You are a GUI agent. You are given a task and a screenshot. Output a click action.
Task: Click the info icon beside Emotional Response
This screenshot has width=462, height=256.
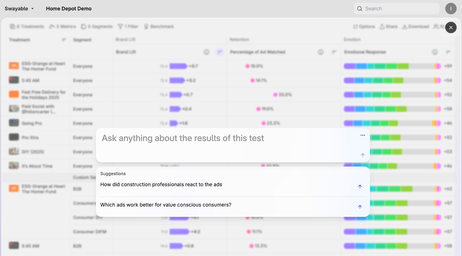pyautogui.click(x=435, y=52)
